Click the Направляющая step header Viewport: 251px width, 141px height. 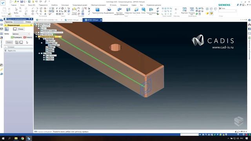(x=18, y=25)
